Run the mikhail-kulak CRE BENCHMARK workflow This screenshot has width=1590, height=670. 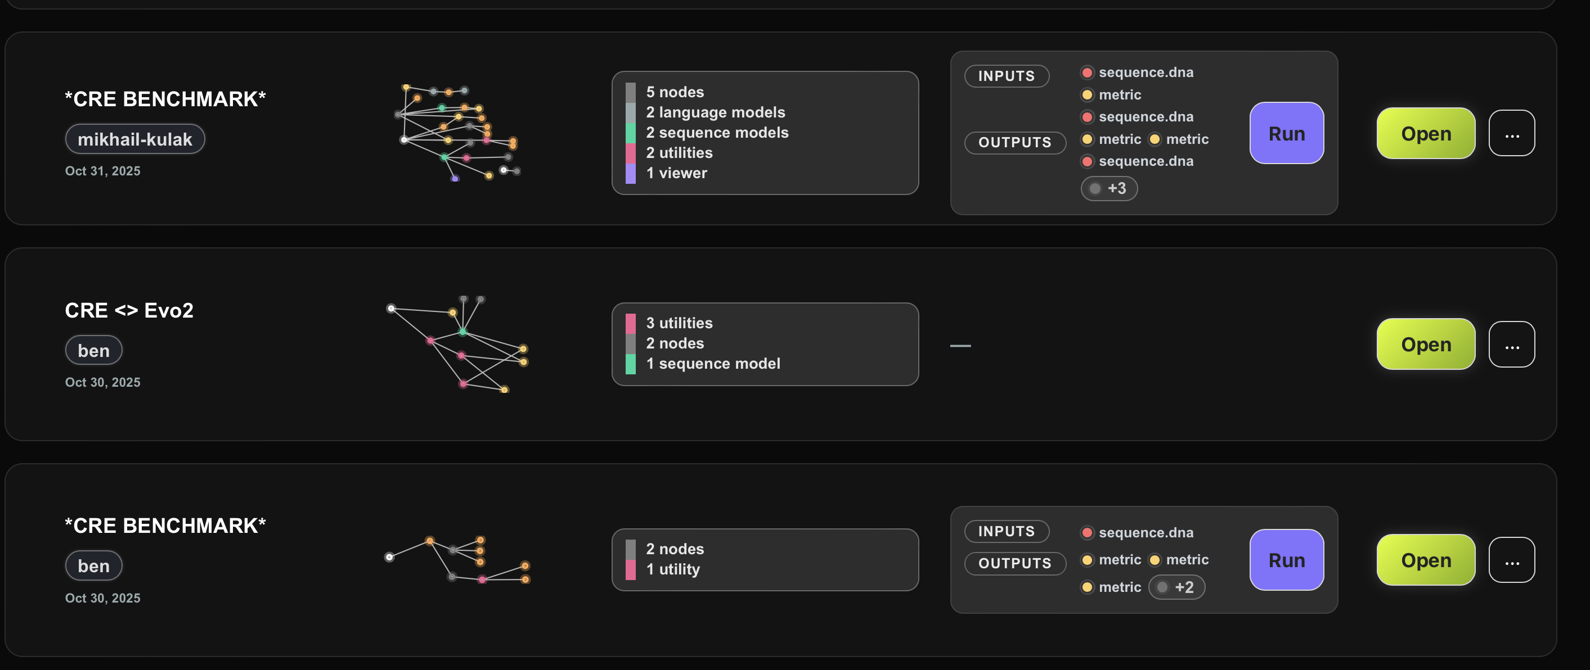1286,133
